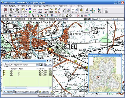Open the Сист. коорд. combo box
This screenshot has width=125, height=98.
pos(24,65)
